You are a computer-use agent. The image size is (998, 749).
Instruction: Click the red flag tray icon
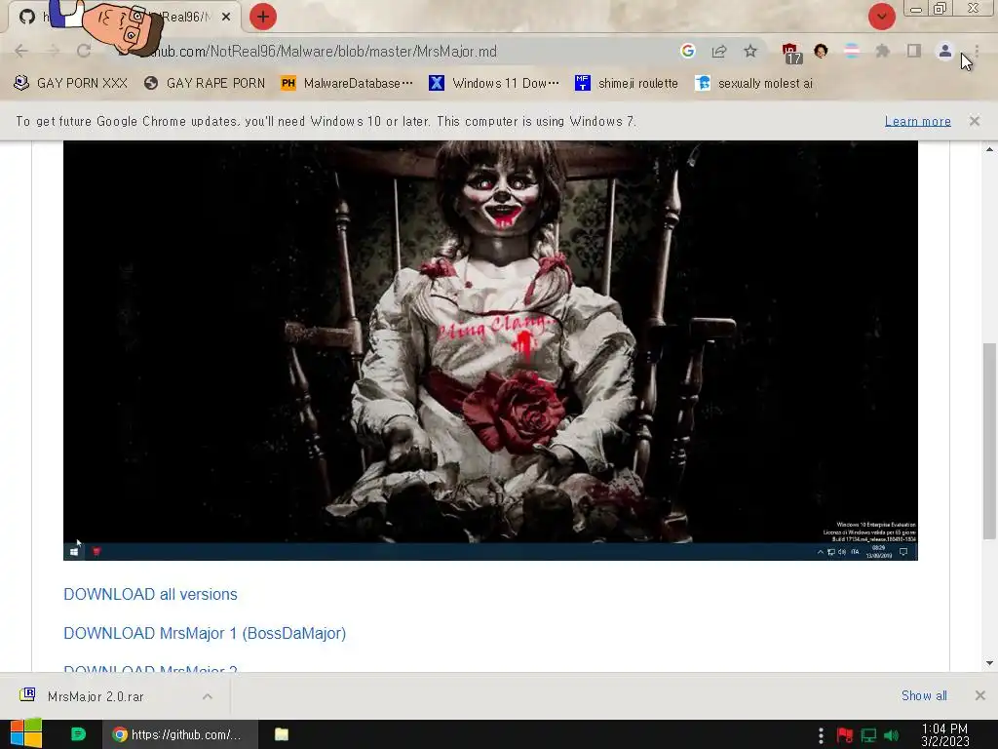pyautogui.click(x=845, y=735)
